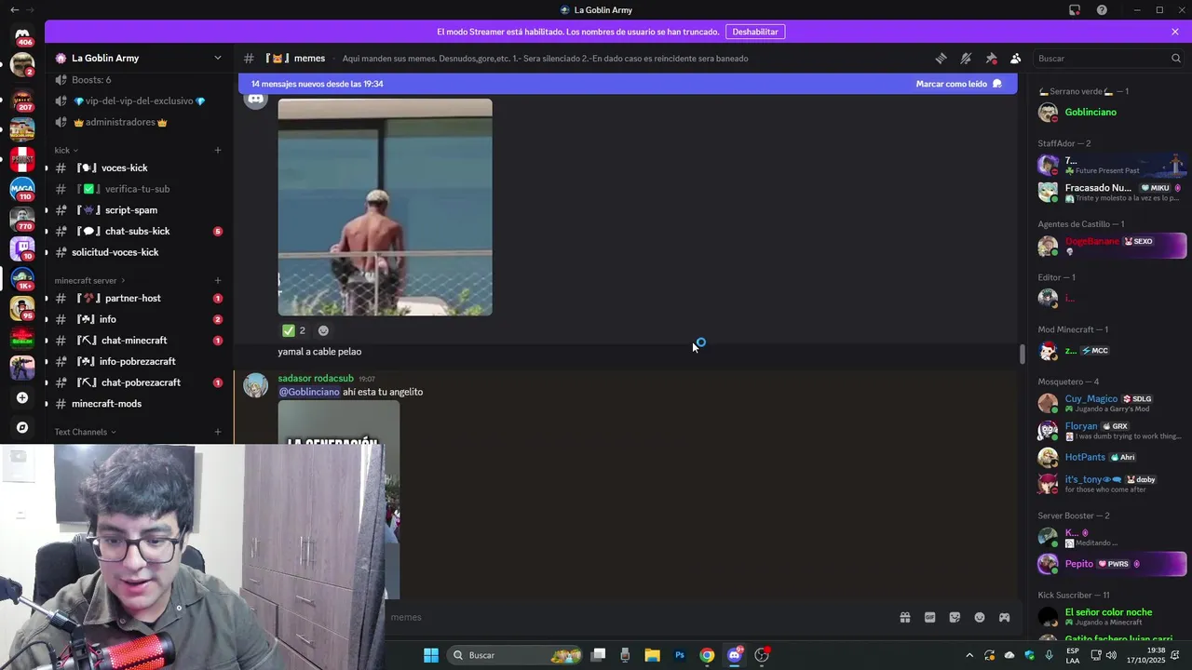Join vip-del-vip-del-exclusivo voice channel

pyautogui.click(x=138, y=100)
